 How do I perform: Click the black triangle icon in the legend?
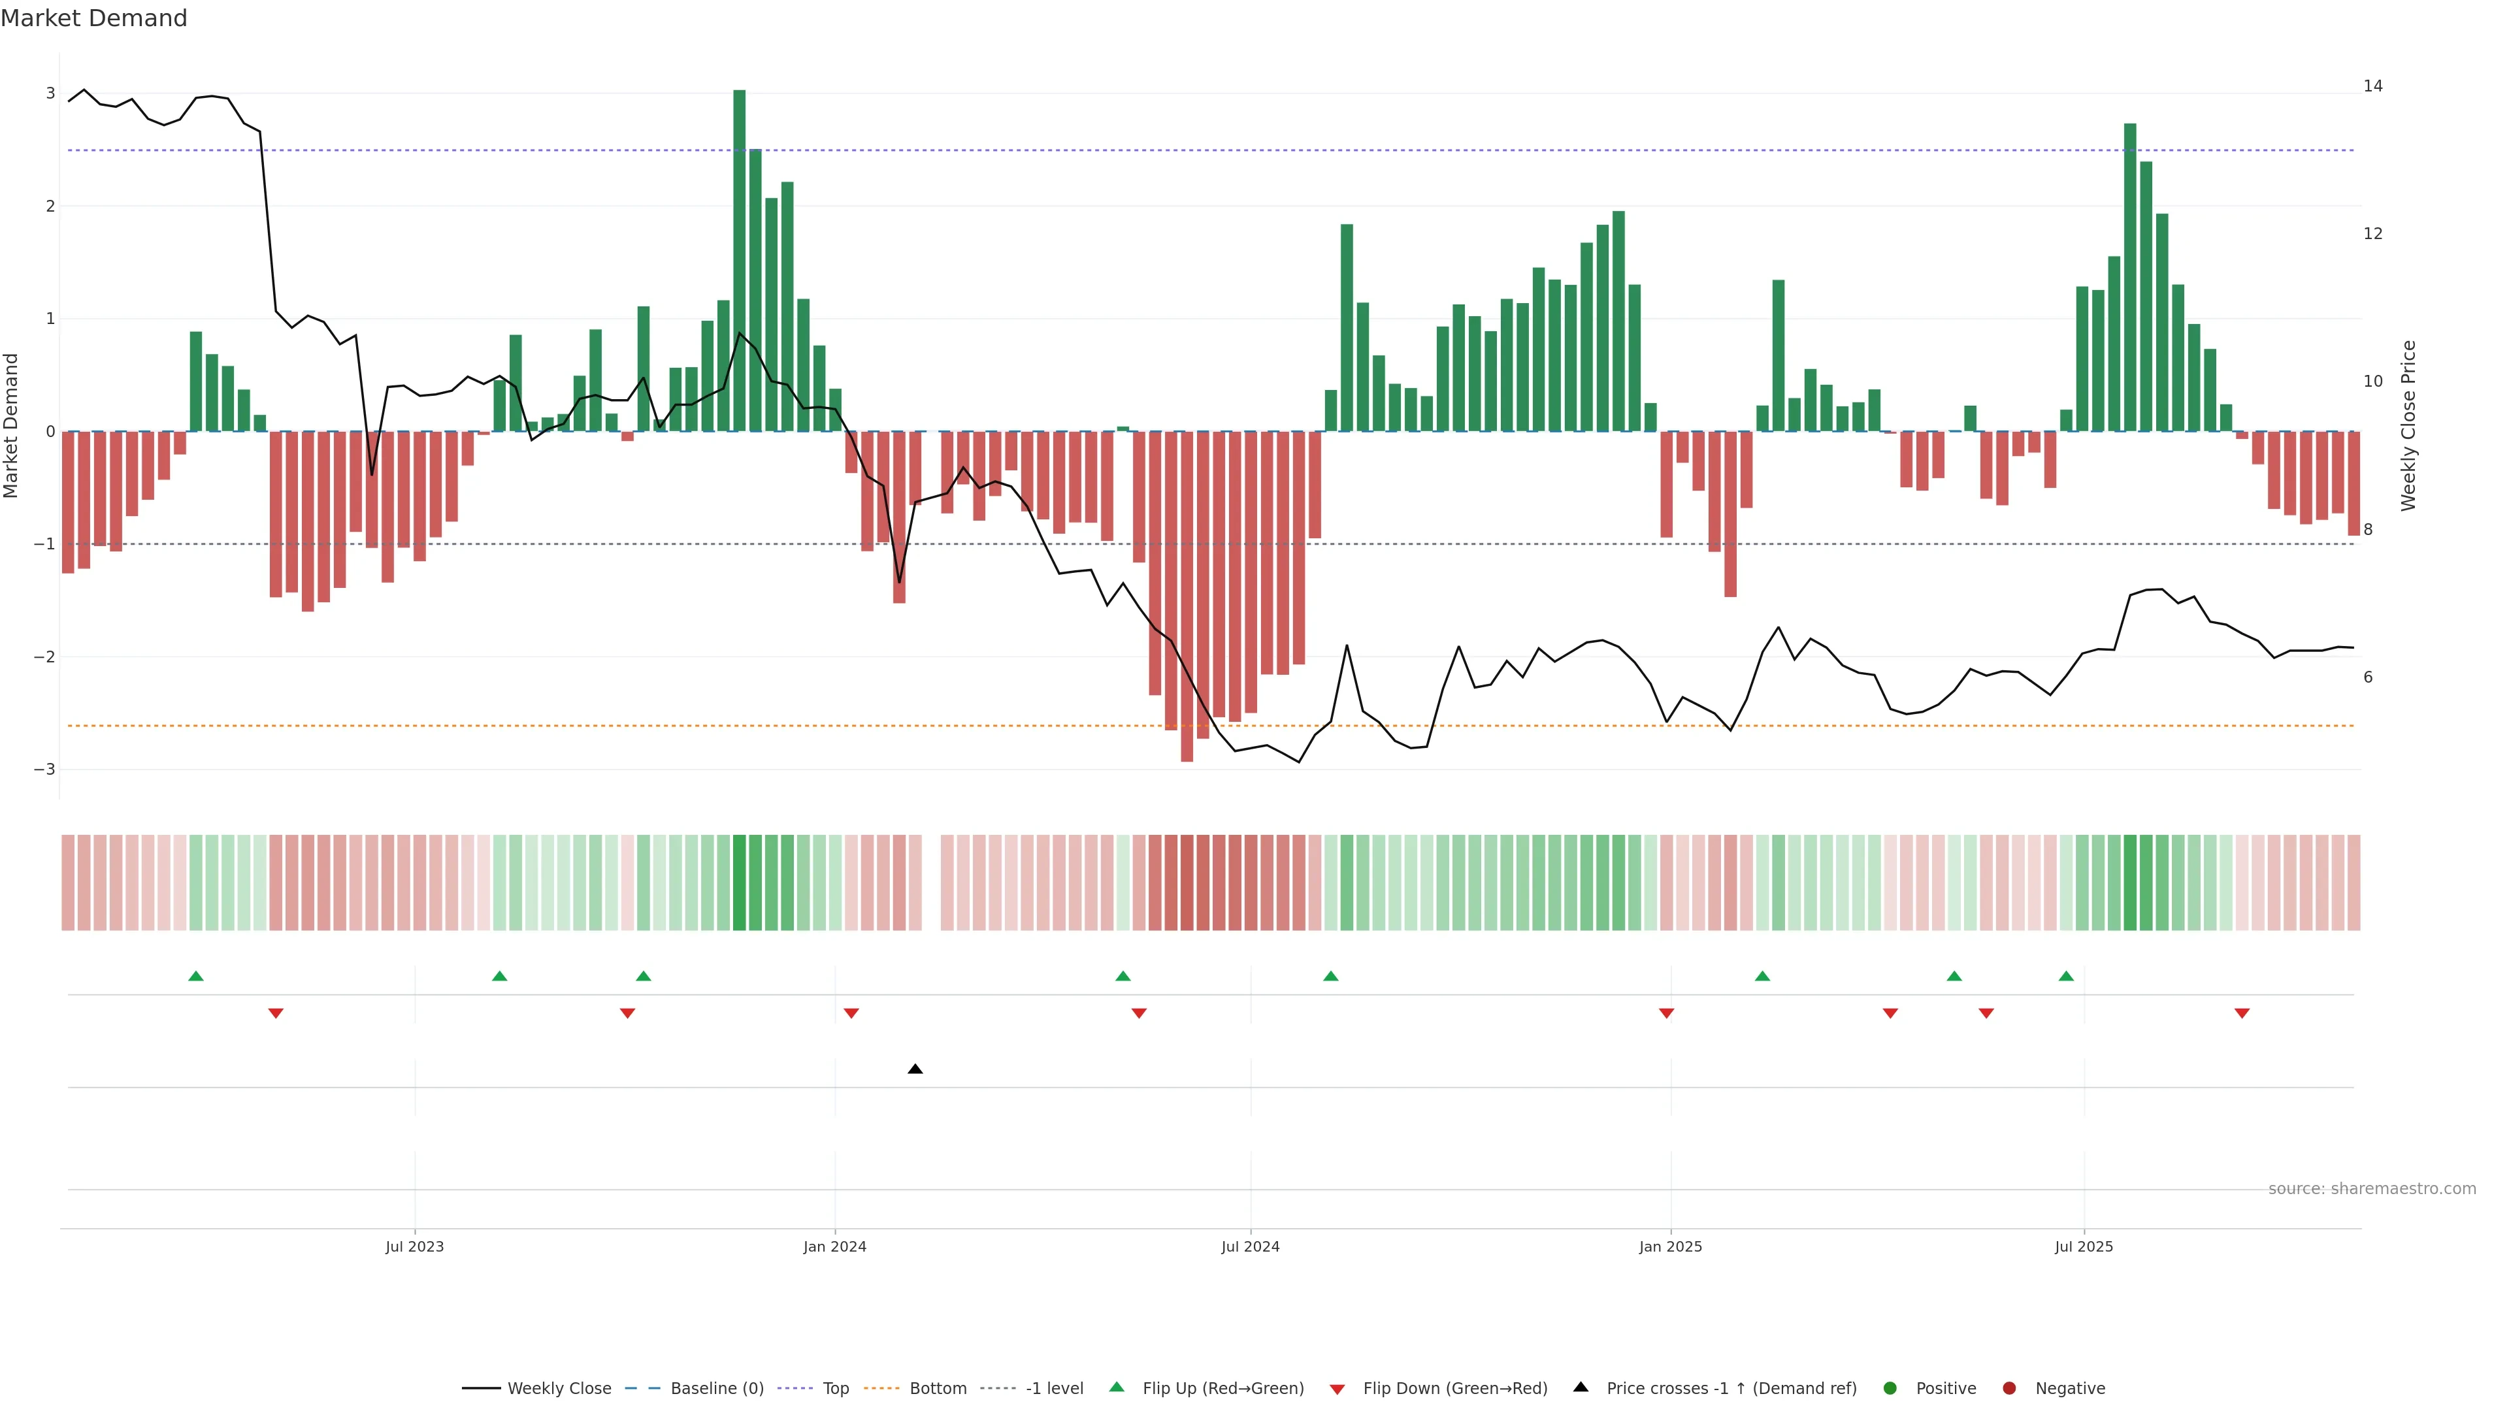coord(1581,1387)
